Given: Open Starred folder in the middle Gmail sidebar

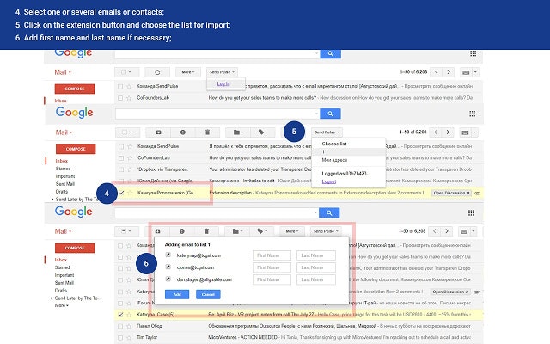Looking at the screenshot, I should pos(63,169).
